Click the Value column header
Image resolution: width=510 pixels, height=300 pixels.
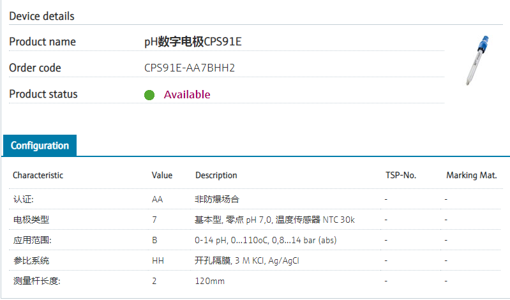(x=162, y=176)
